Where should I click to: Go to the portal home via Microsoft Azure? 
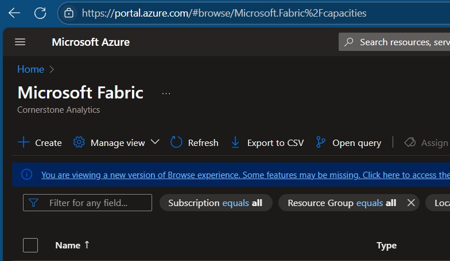pos(91,42)
